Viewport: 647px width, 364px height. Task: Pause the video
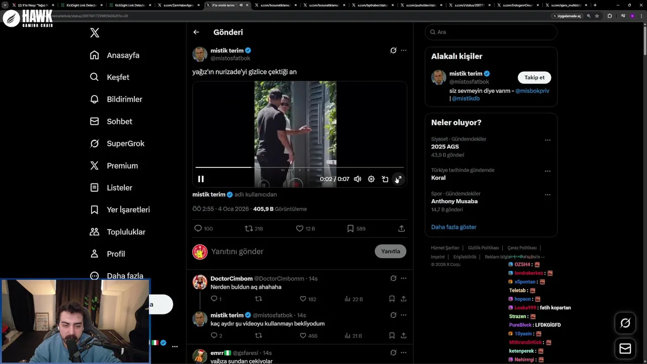(201, 179)
